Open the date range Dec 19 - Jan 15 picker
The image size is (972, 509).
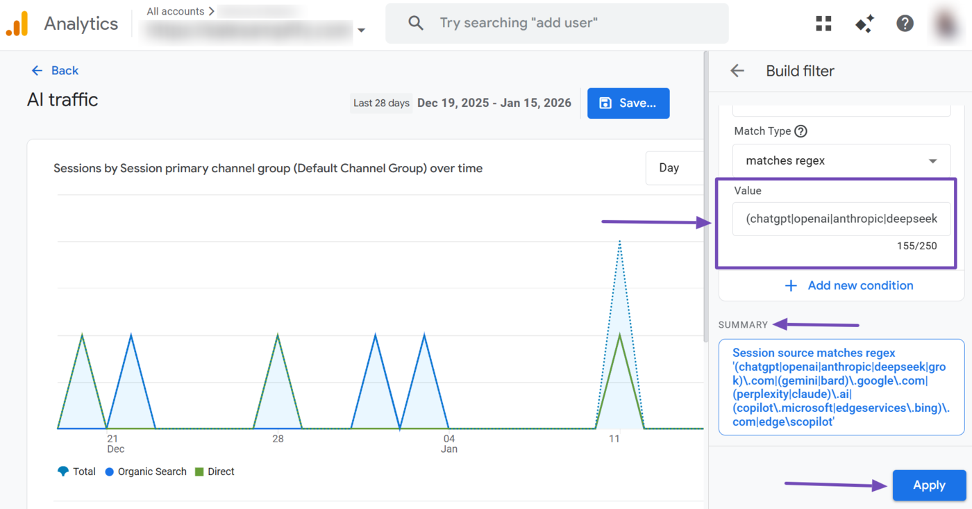pos(494,103)
